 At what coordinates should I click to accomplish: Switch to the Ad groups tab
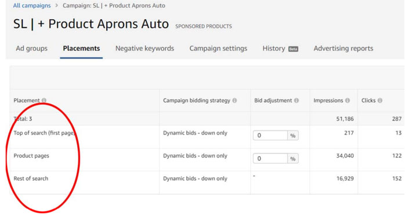tap(31, 48)
